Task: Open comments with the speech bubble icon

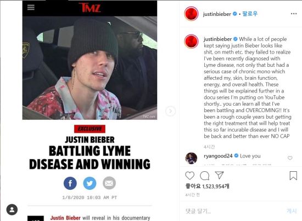Action: coord(205,176)
